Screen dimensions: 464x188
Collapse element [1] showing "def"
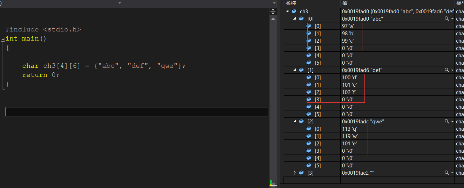(295, 70)
